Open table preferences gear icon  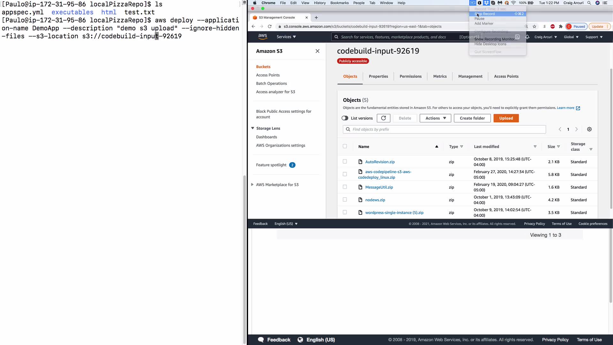[x=589, y=129]
